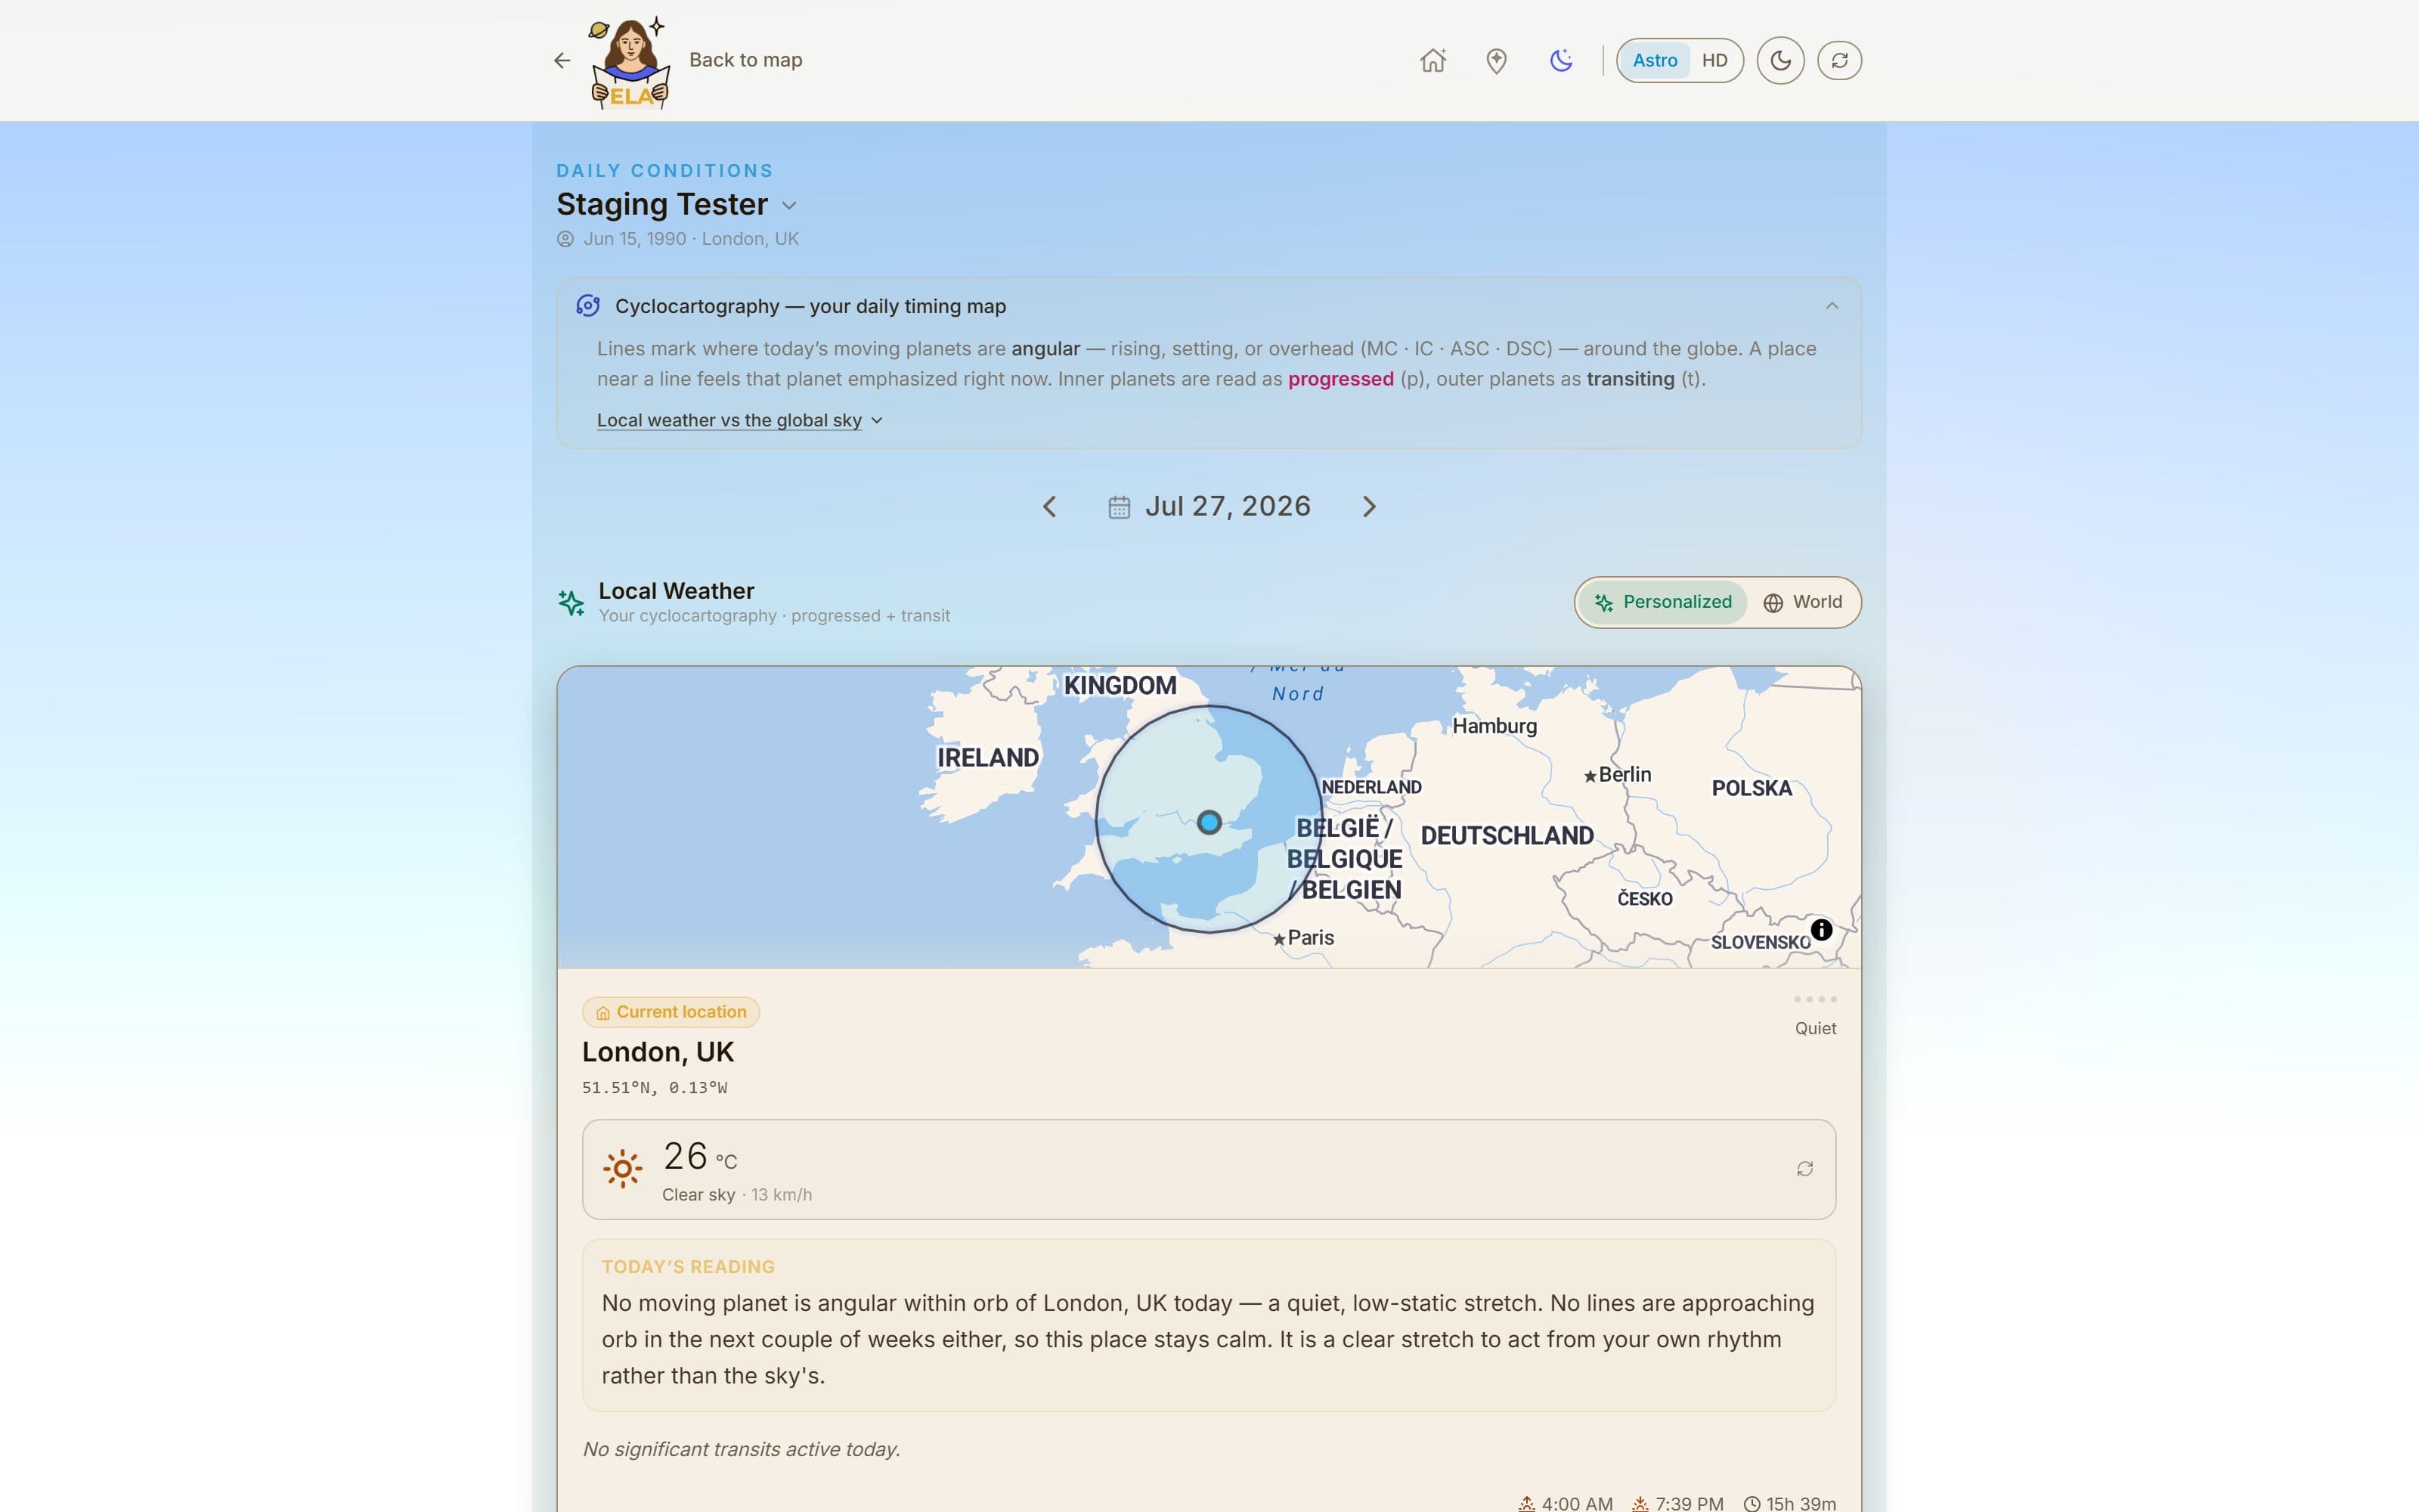Click the sunrise 4:00 AM icon
This screenshot has width=2419, height=1512.
coord(1526,1503)
